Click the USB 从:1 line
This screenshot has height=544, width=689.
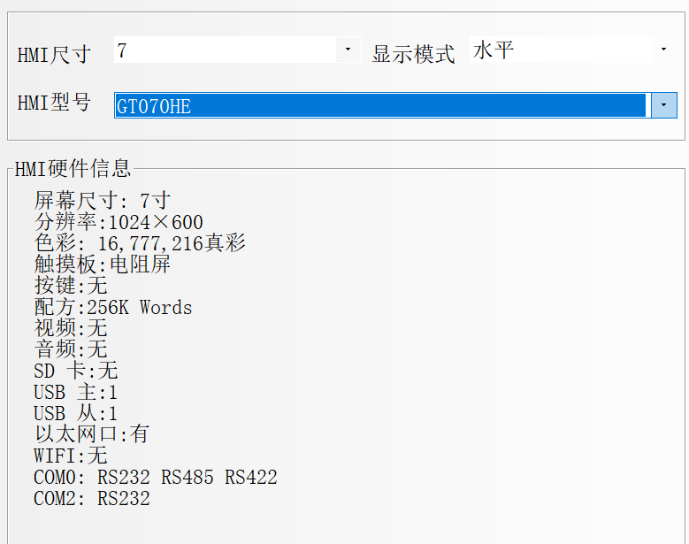(75, 413)
